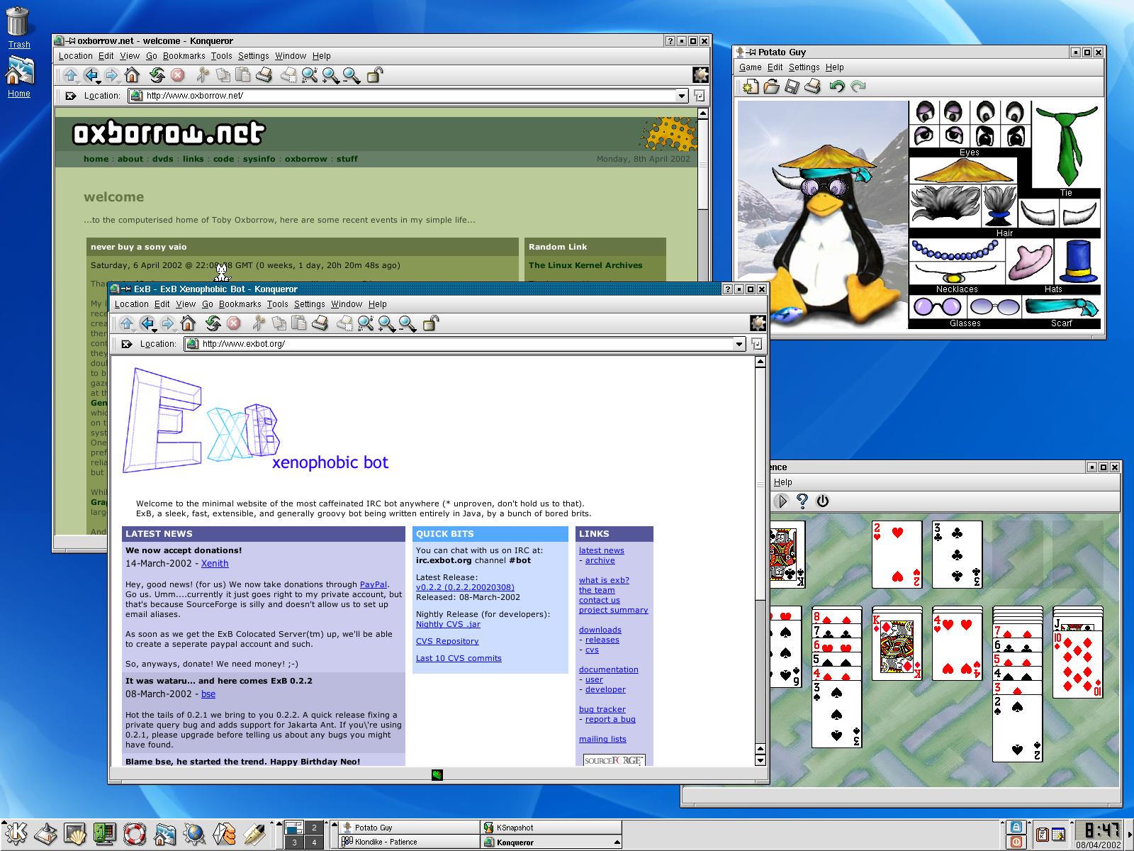Screen dimensions: 1134x851
Task: Zoom out on the ExB page
Action: tap(407, 324)
